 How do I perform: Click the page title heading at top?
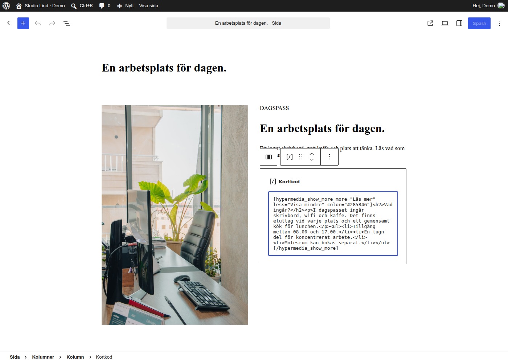[164, 68]
